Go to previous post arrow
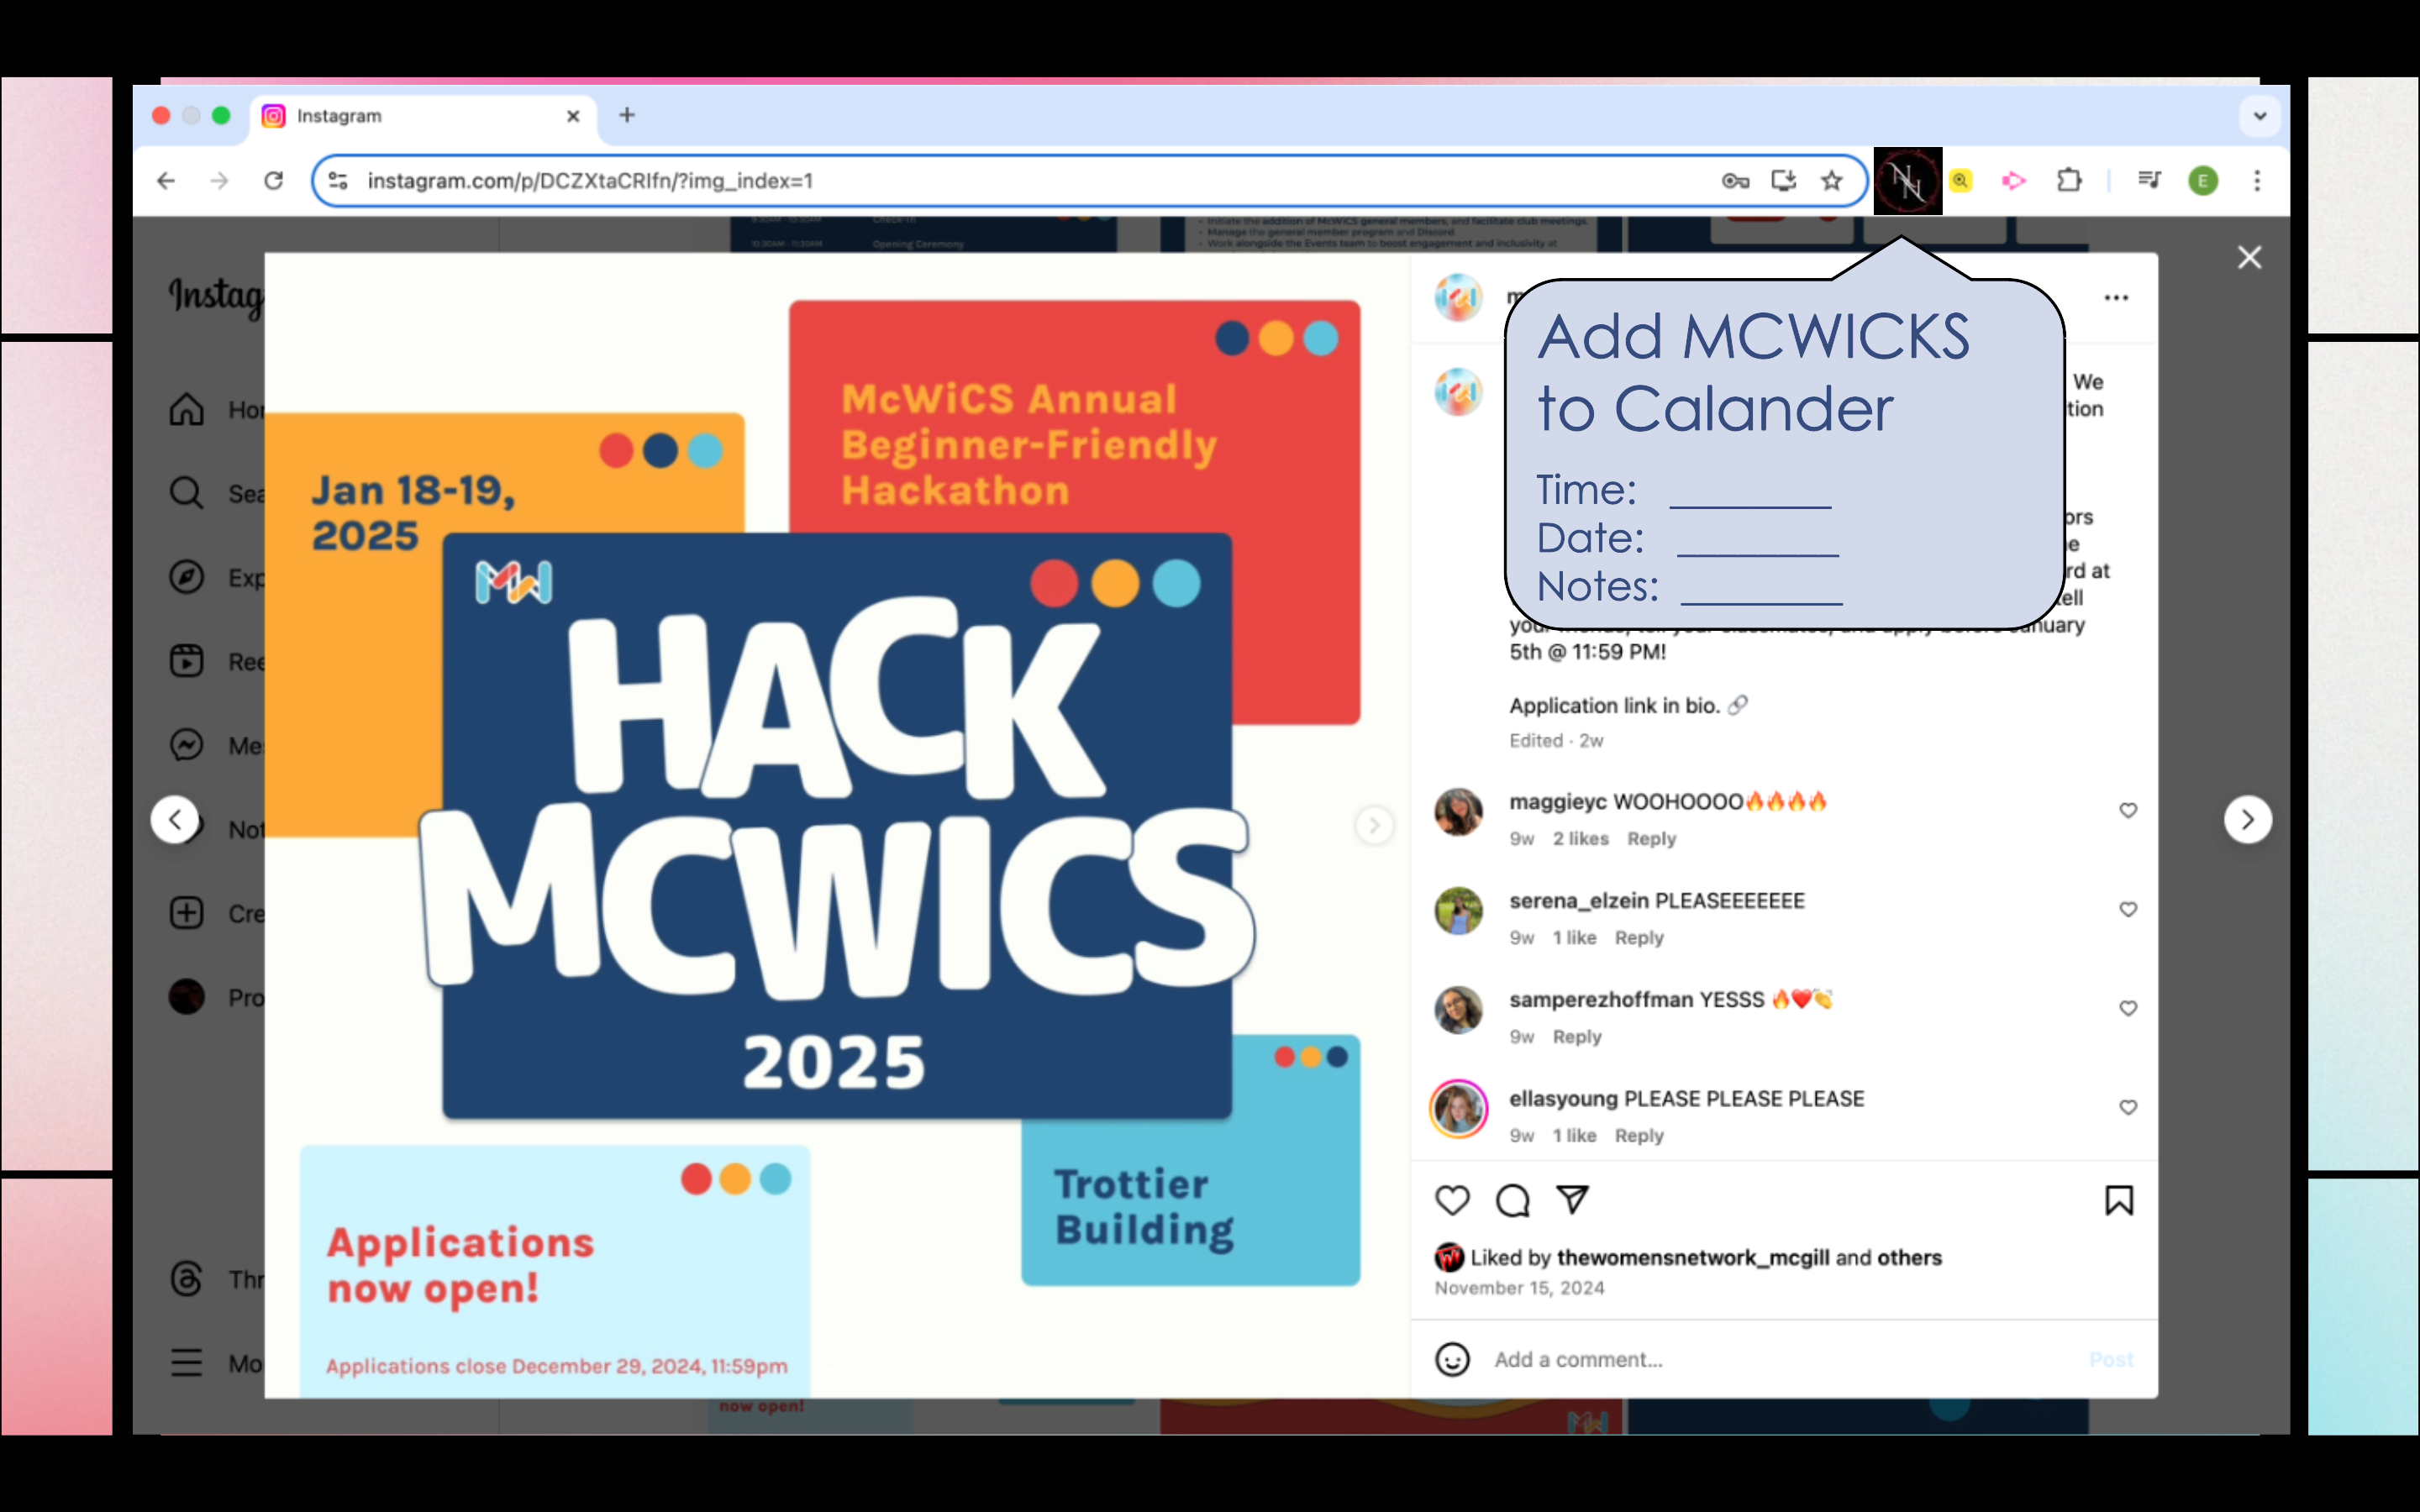2420x1512 pixels. point(175,820)
